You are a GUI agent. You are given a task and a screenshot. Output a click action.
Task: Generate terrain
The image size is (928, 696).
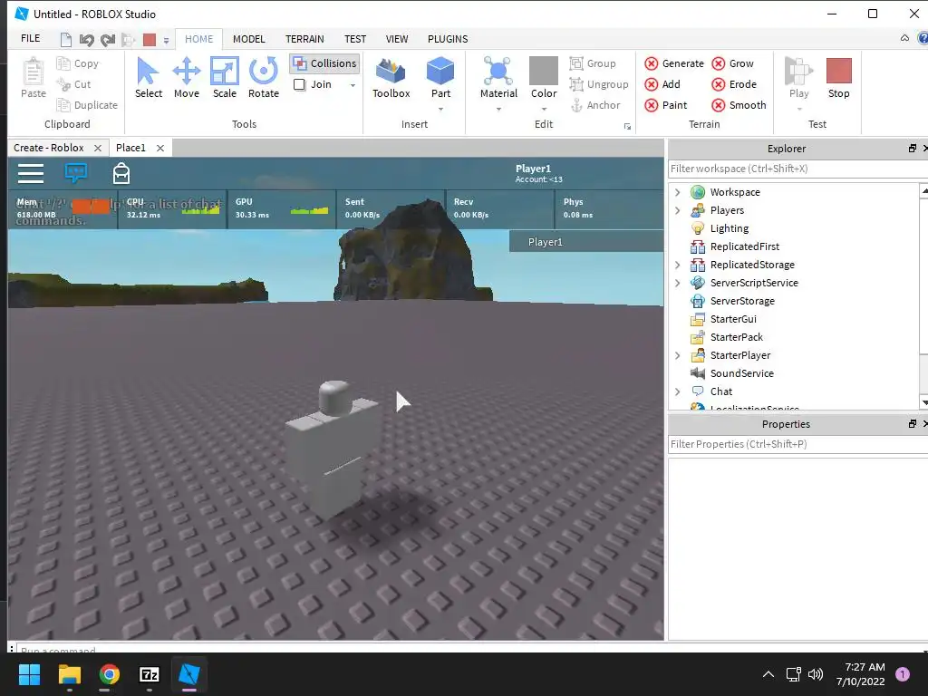pyautogui.click(x=674, y=63)
